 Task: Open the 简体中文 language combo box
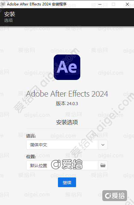click(67, 145)
